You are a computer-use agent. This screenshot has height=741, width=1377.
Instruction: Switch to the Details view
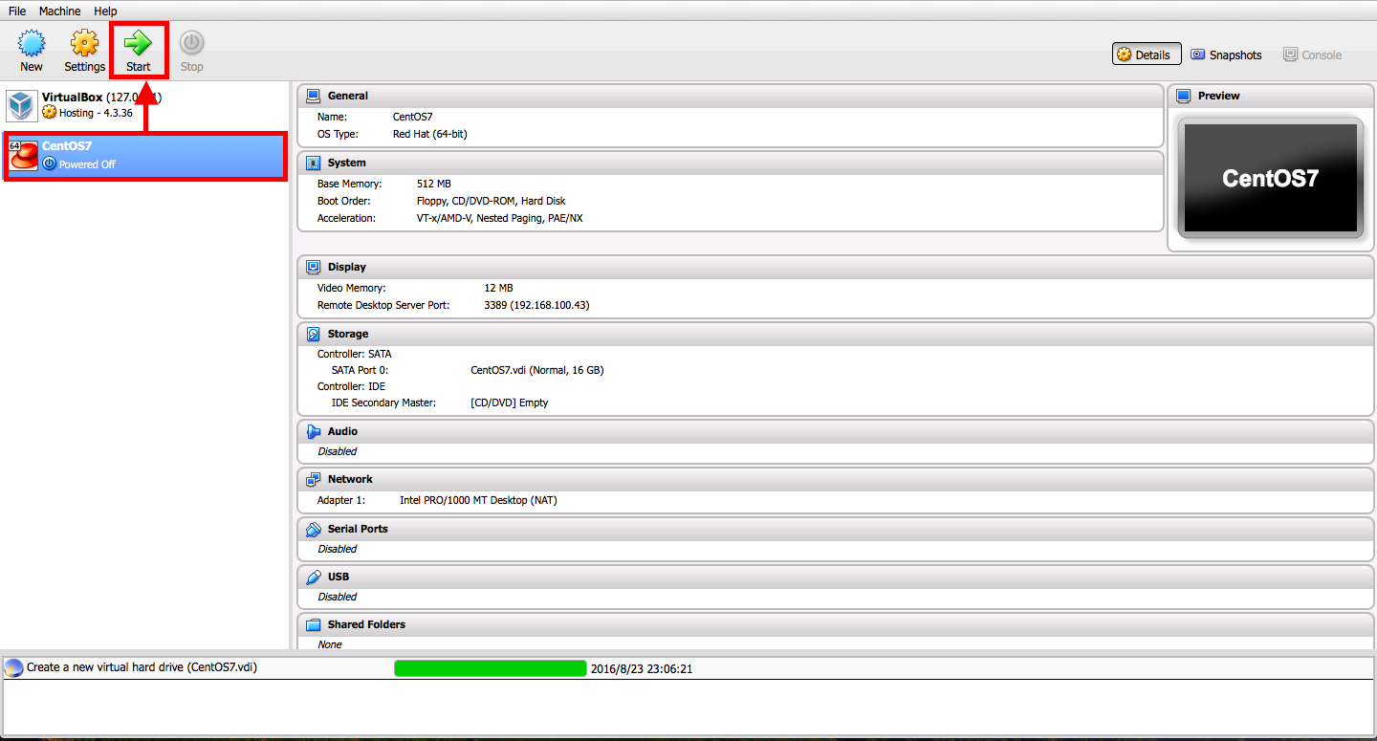coord(1147,54)
